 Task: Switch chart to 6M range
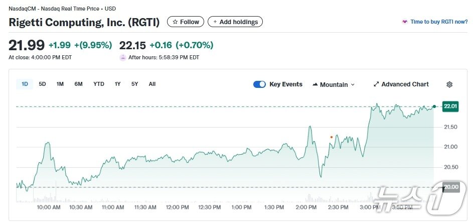[78, 84]
